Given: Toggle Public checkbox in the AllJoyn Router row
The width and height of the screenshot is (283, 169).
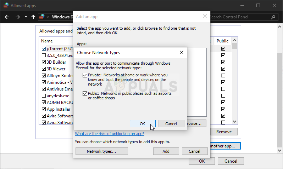Looking at the screenshot, I should tap(223, 75).
